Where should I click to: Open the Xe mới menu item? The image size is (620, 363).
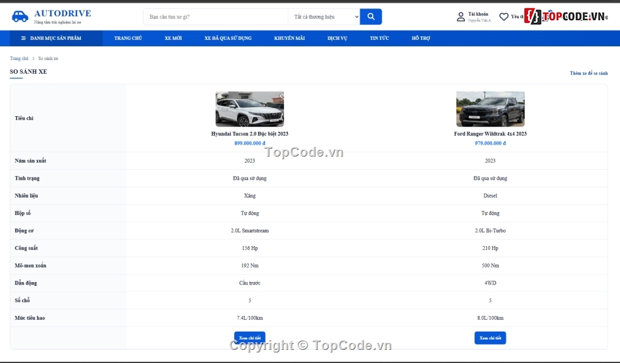coord(173,39)
